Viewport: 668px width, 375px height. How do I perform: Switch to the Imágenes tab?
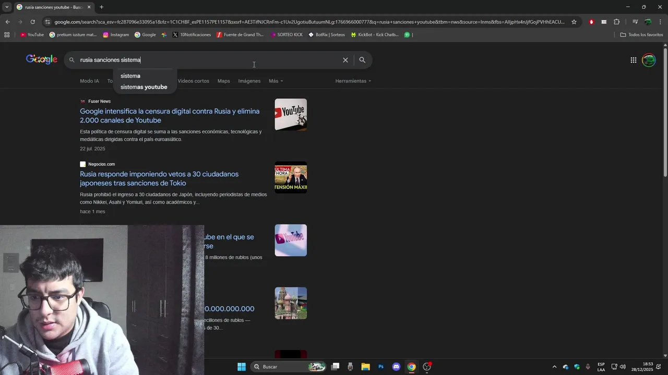pos(249,81)
